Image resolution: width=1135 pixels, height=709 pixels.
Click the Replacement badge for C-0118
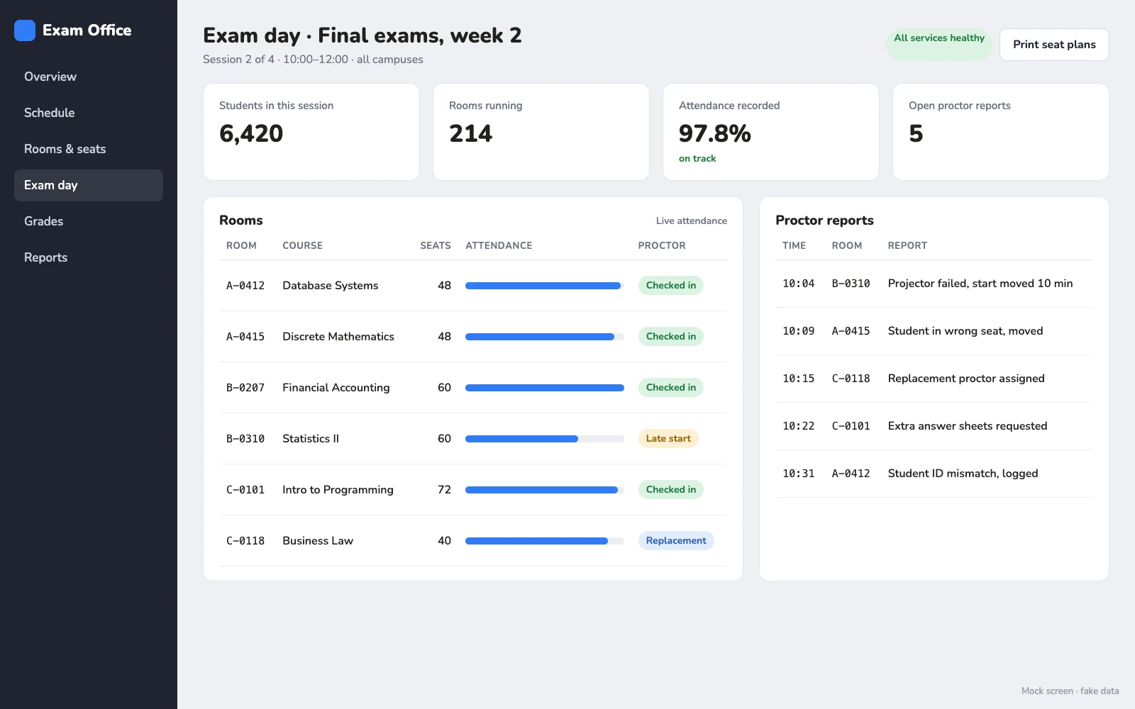tap(676, 541)
